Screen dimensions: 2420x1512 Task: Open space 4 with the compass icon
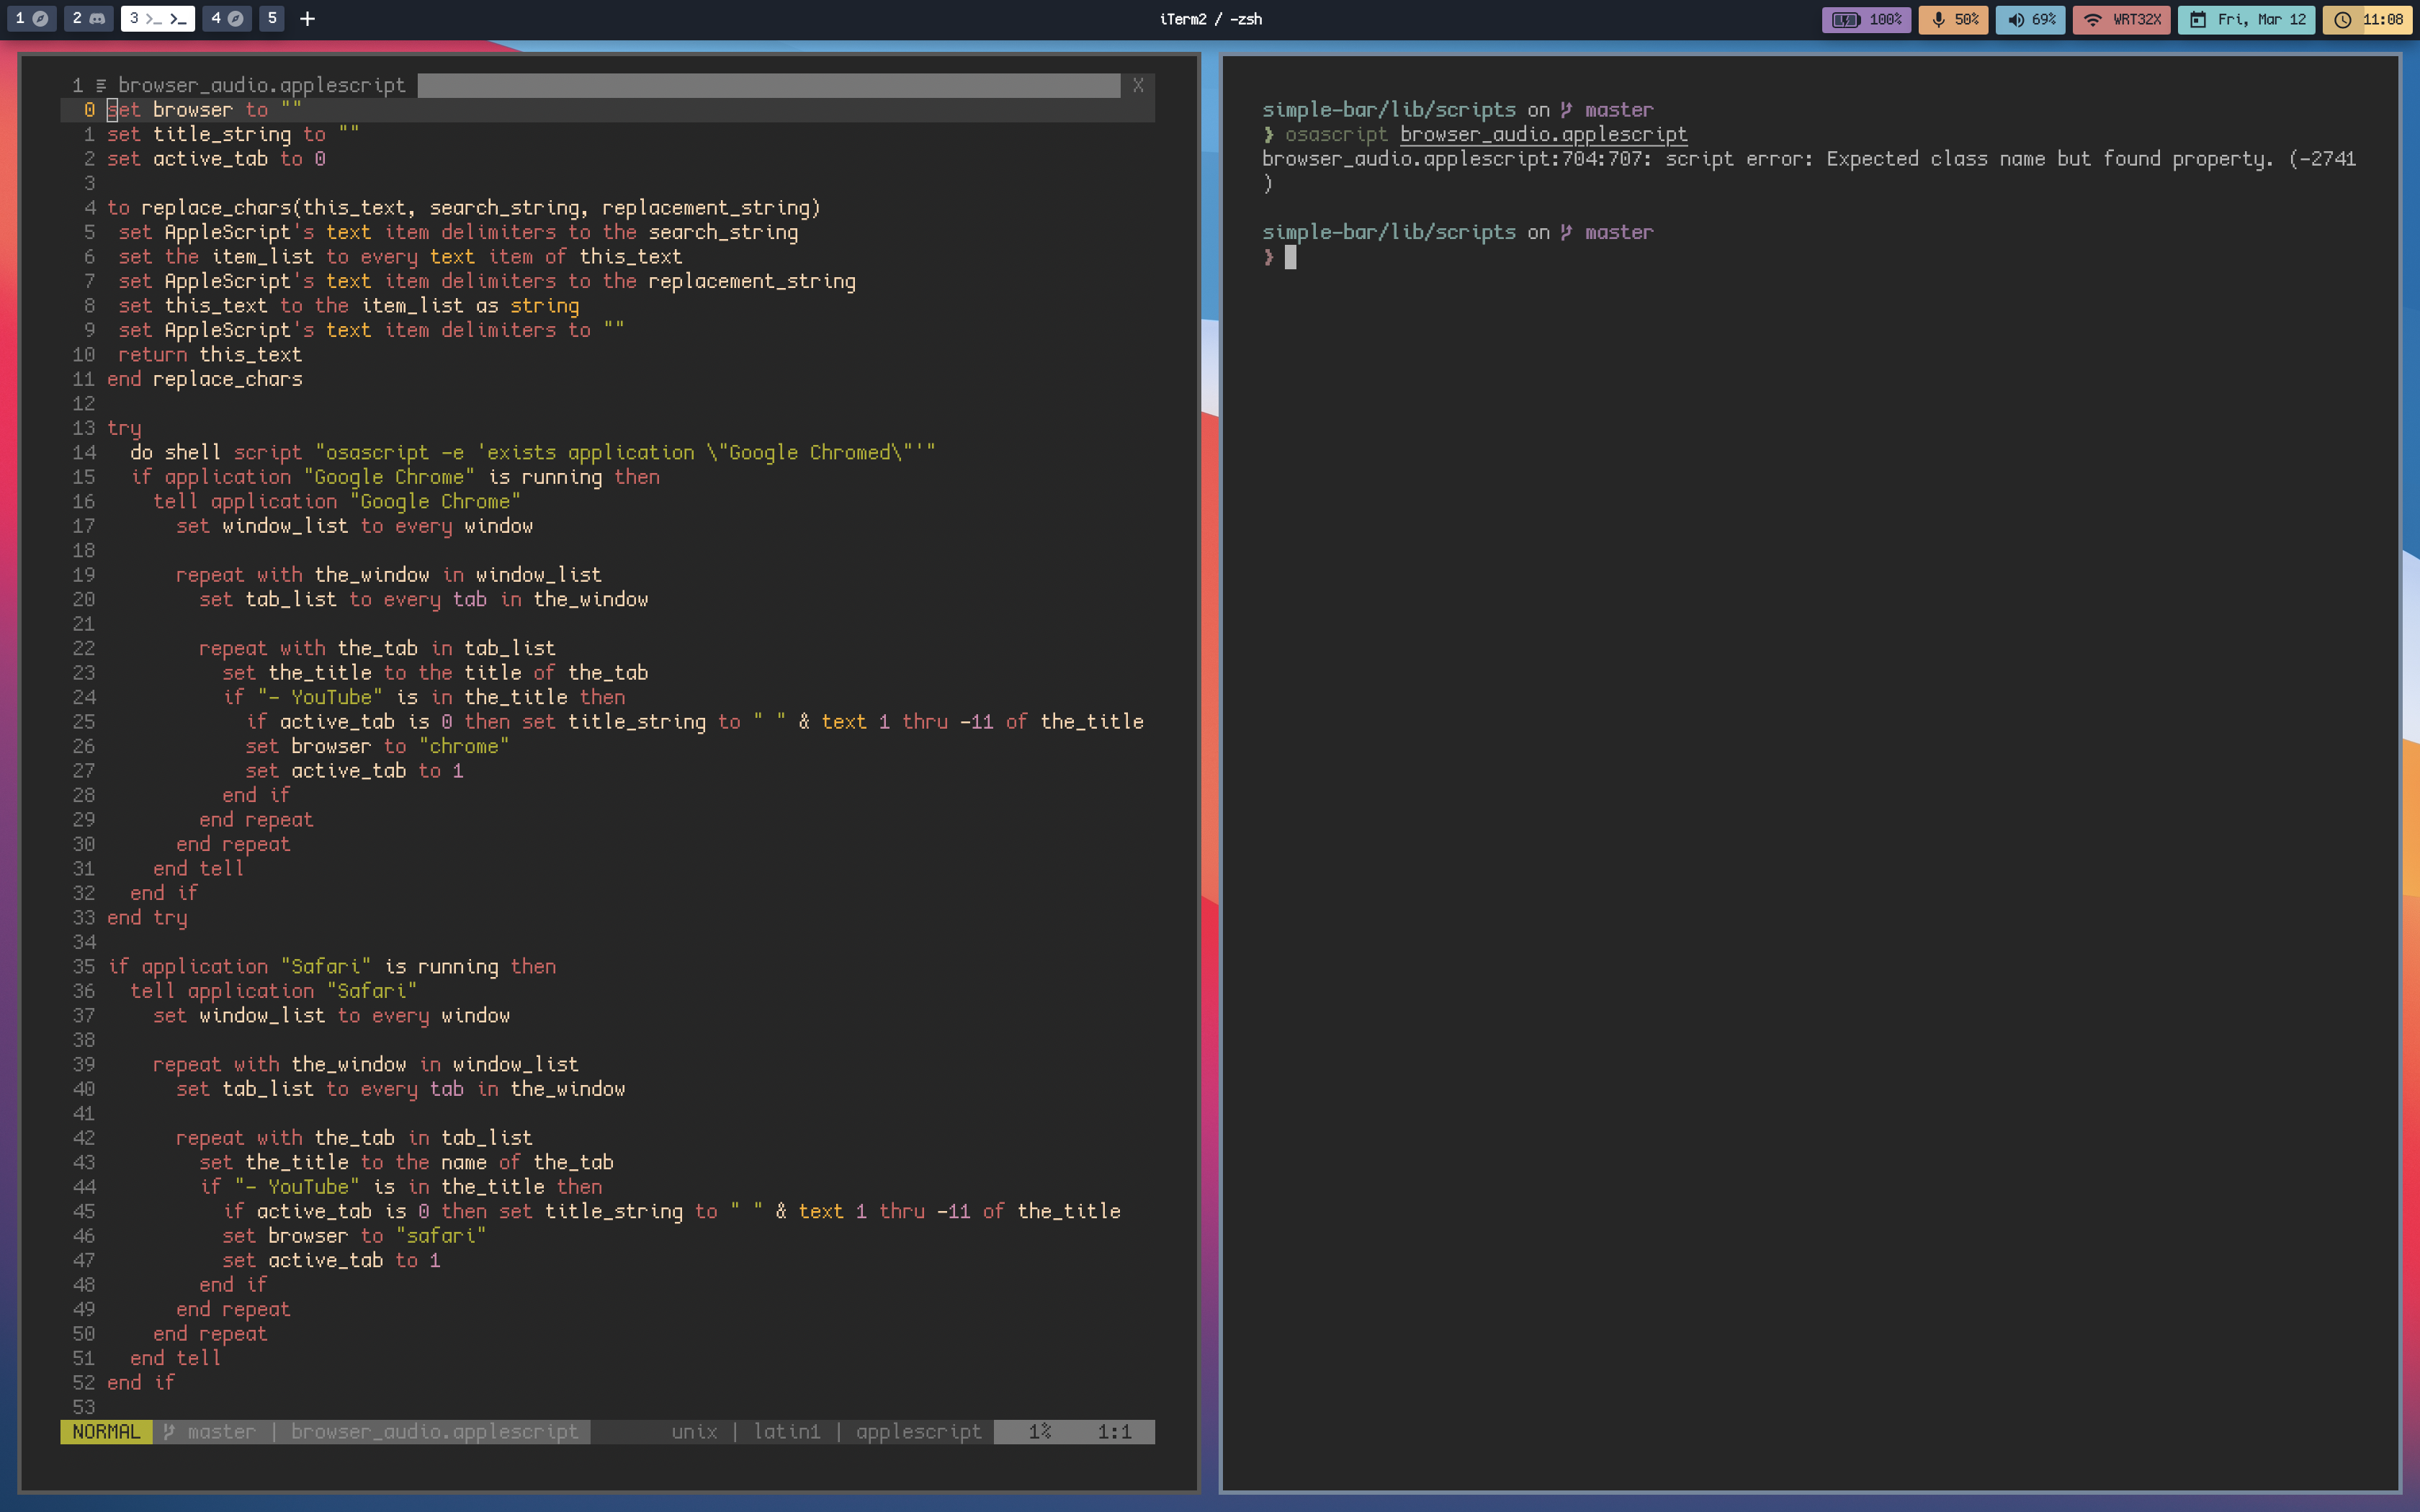coord(226,19)
